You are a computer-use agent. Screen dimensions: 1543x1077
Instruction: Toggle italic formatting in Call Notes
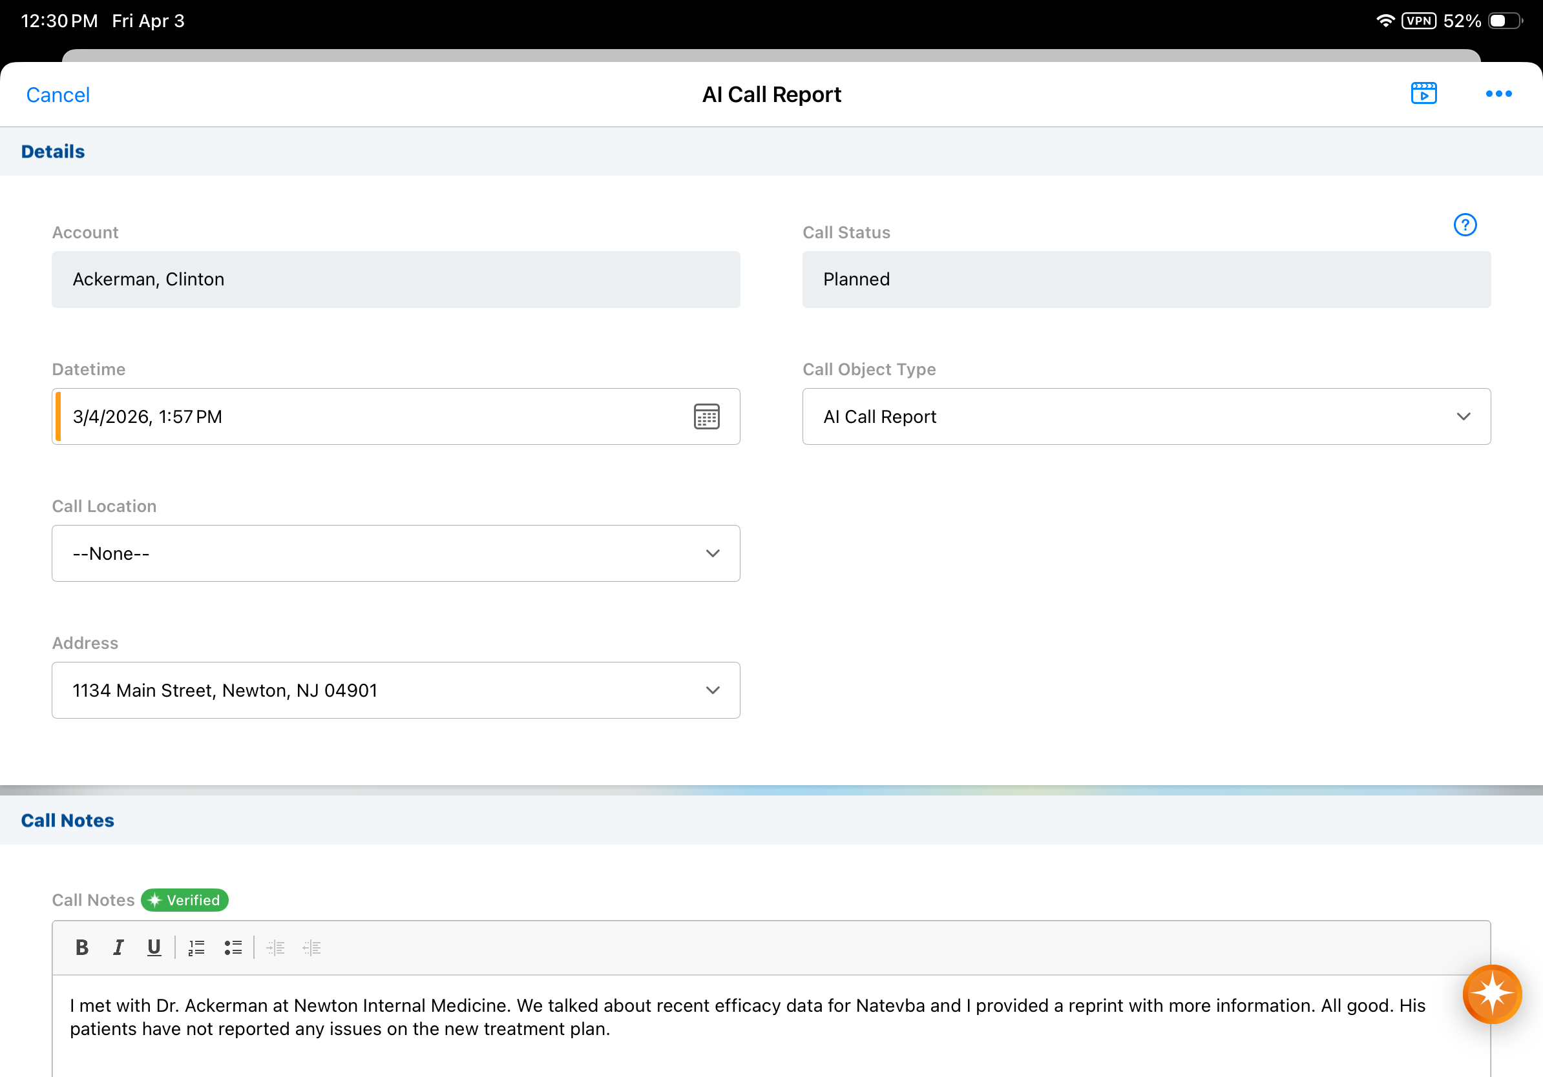[118, 947]
